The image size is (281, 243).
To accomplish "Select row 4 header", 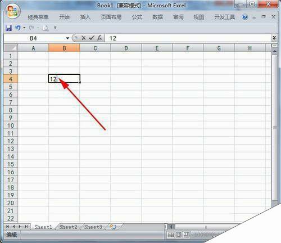I will coord(11,79).
